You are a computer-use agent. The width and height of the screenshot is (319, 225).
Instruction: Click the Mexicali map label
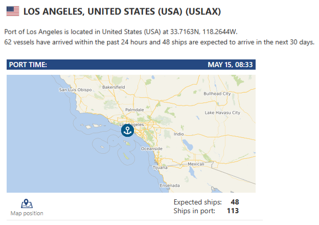(x=196, y=164)
